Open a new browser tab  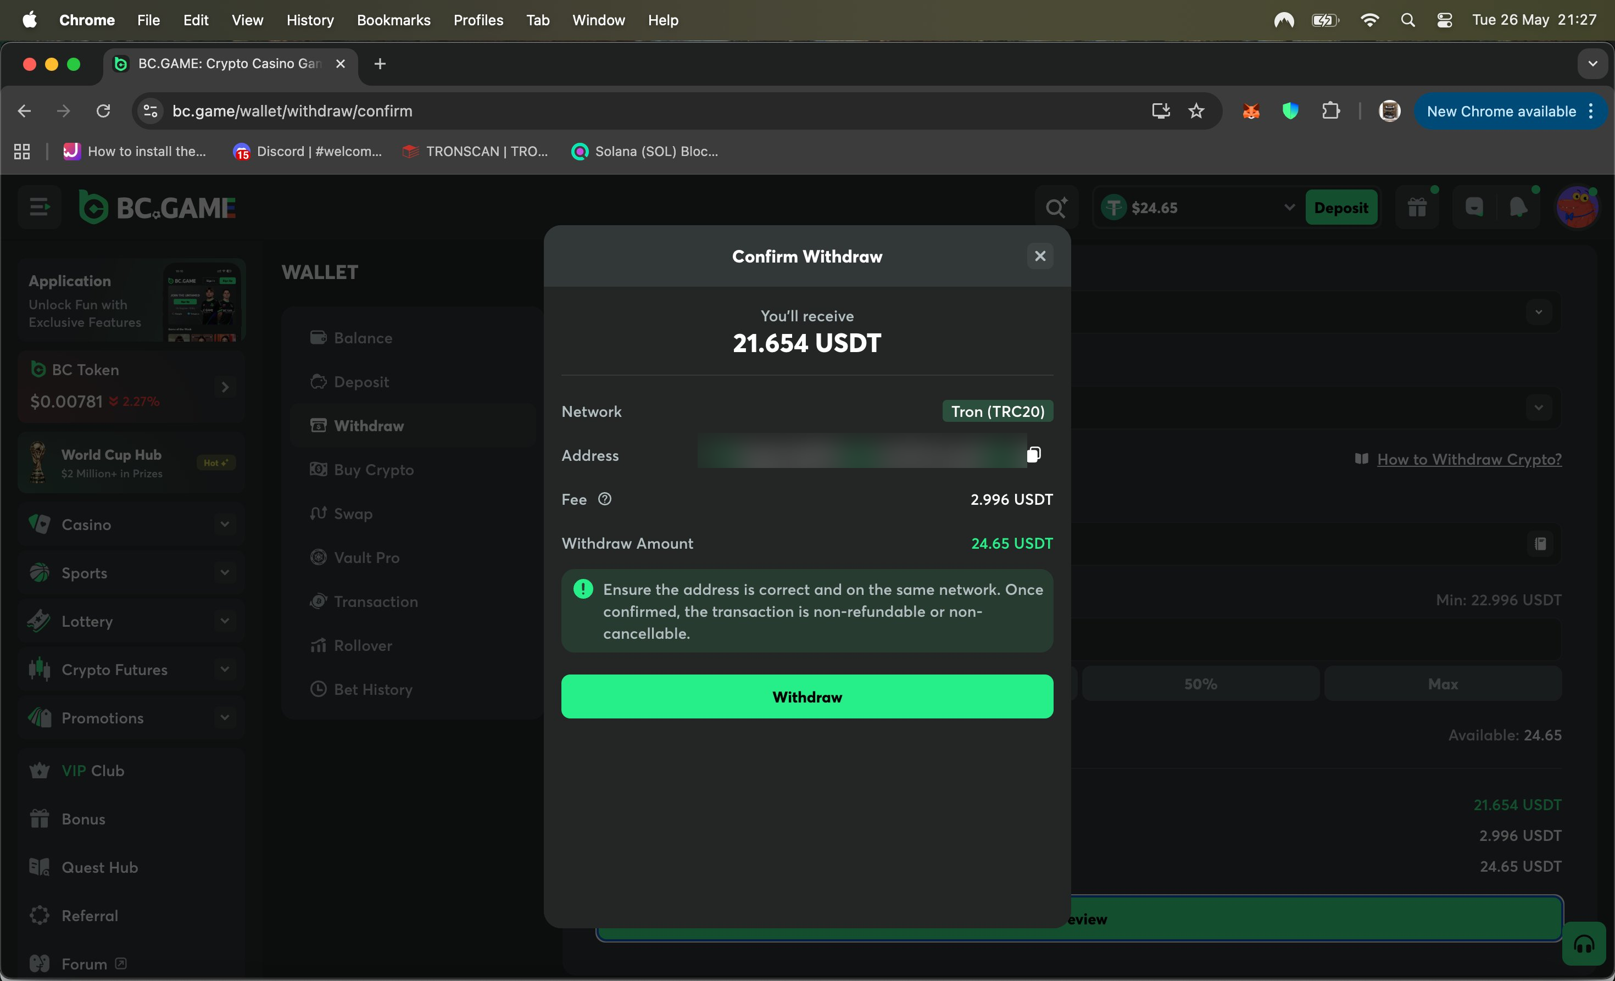pyautogui.click(x=380, y=64)
